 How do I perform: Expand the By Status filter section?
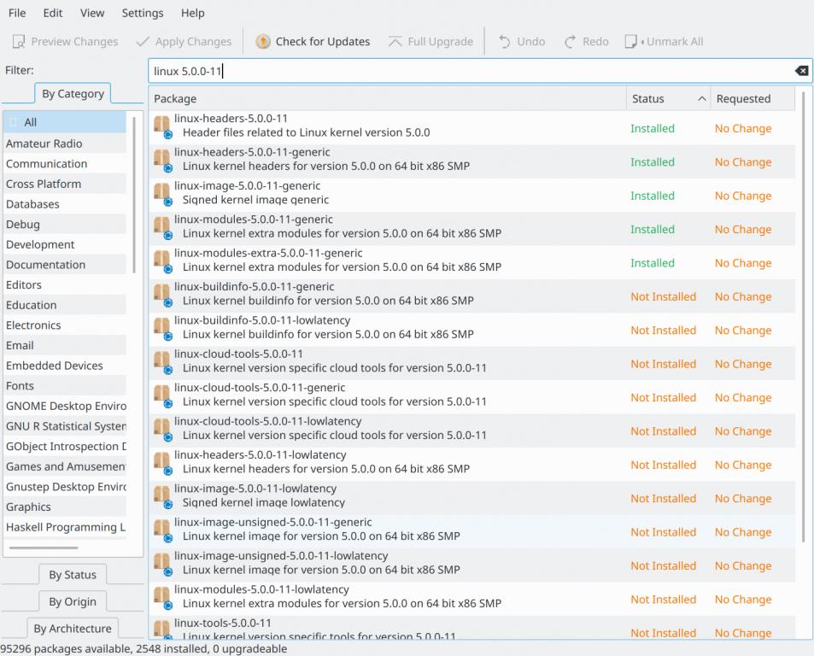pyautogui.click(x=73, y=575)
